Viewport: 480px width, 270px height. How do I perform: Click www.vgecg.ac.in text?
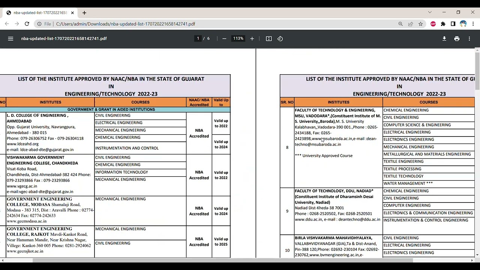[22, 186]
